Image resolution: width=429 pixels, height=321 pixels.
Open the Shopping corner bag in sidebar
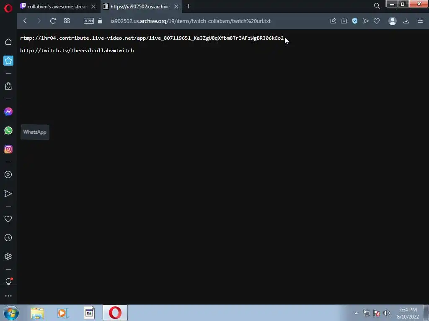point(8,86)
